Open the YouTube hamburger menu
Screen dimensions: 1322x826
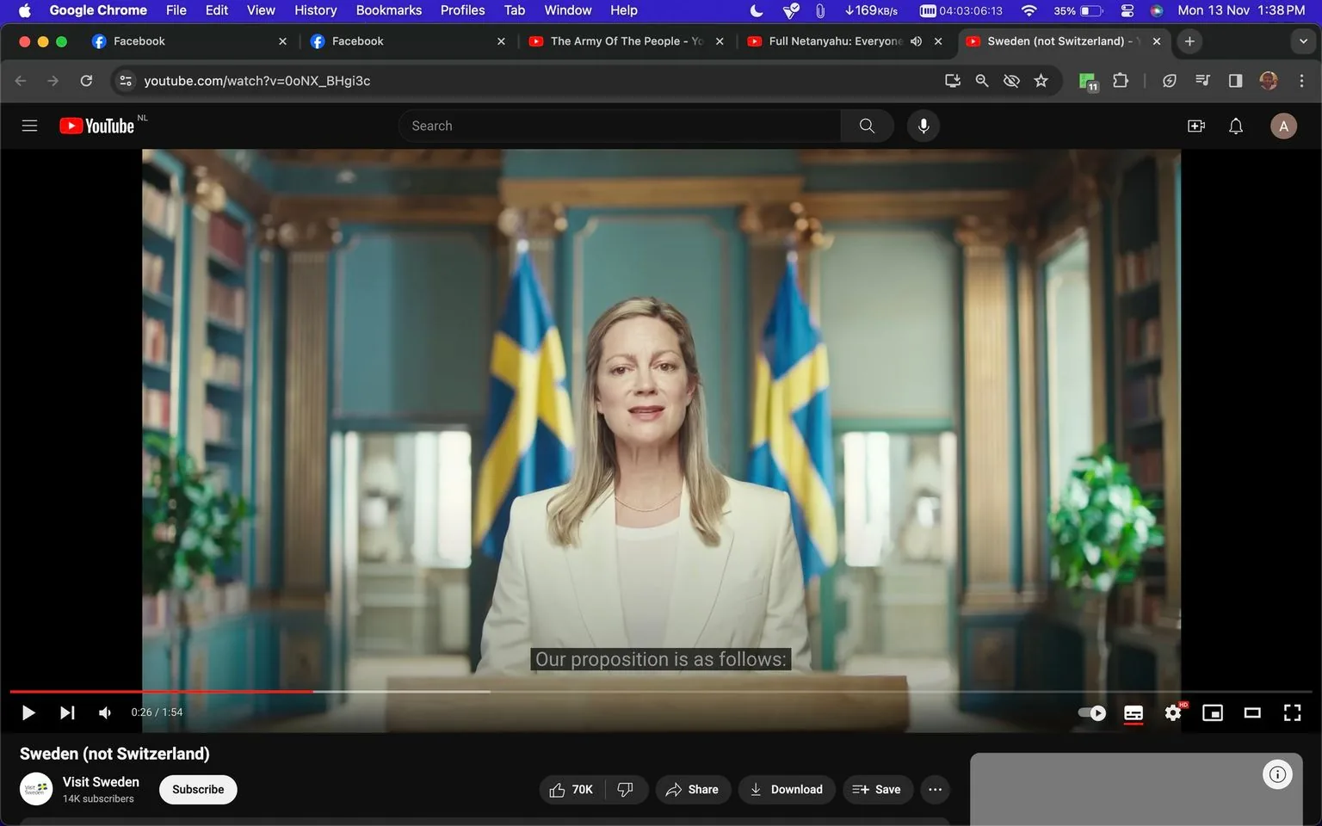(28, 125)
